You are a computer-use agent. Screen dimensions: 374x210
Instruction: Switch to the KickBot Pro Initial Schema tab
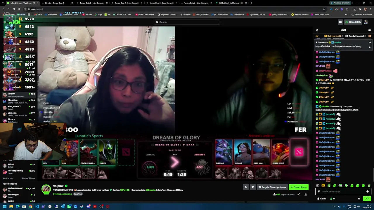[231, 3]
